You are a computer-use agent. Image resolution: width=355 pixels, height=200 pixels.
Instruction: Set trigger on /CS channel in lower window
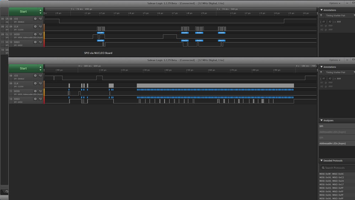40,75
